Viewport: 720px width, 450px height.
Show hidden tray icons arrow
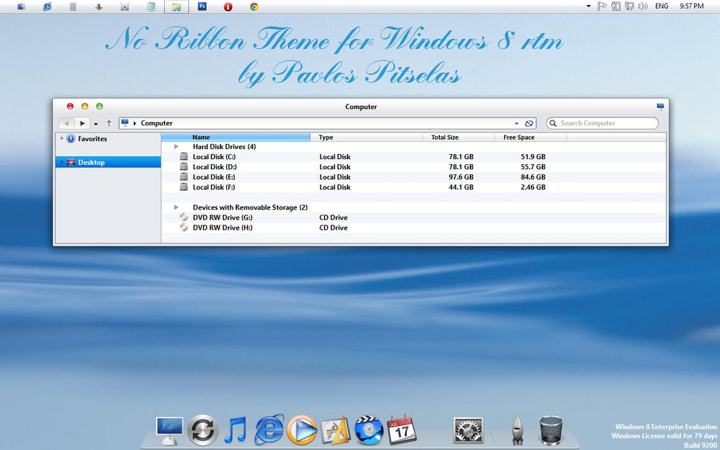point(589,6)
